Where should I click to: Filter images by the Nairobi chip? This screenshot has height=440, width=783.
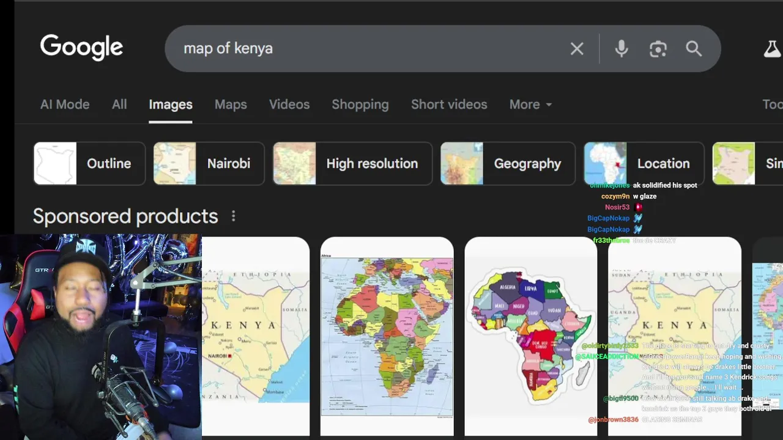pyautogui.click(x=209, y=163)
